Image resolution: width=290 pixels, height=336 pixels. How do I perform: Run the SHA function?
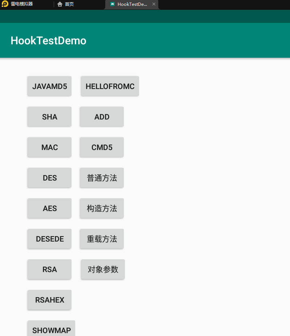[x=49, y=117]
